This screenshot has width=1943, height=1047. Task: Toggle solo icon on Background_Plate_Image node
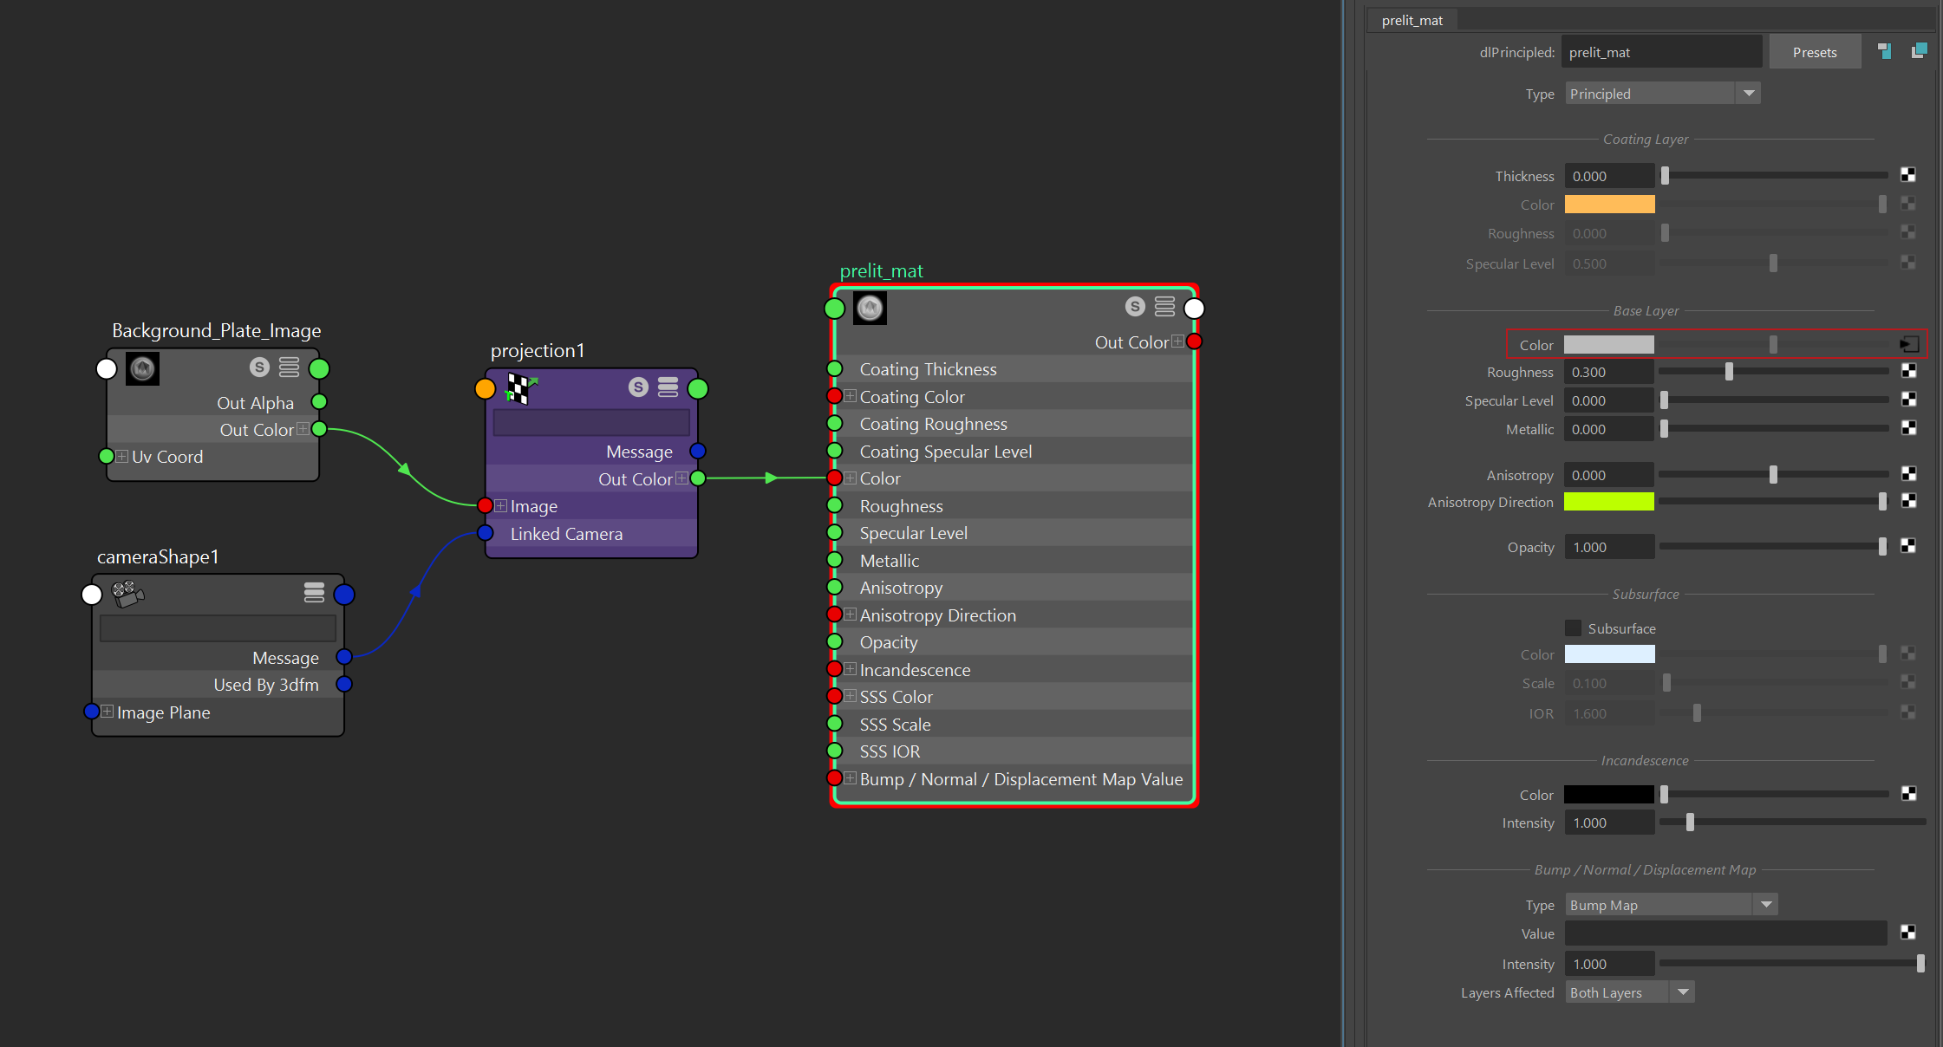(x=259, y=367)
